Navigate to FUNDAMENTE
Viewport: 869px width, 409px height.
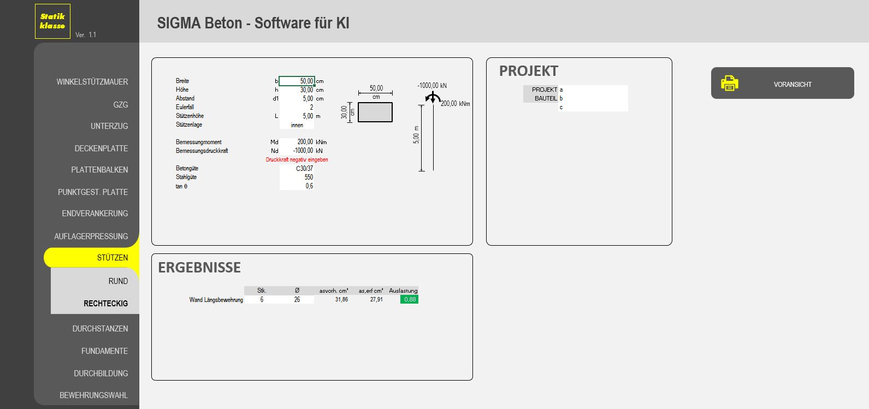[104, 351]
